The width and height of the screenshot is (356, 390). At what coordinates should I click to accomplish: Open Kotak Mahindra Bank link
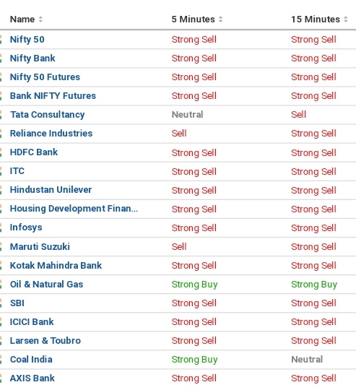point(56,266)
